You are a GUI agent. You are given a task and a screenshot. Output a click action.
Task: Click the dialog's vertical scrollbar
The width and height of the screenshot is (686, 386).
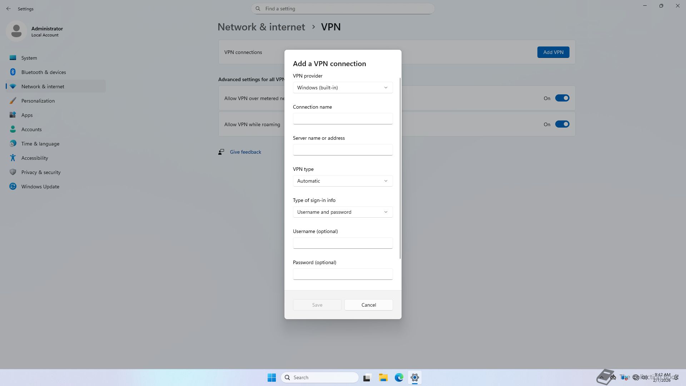click(x=400, y=168)
